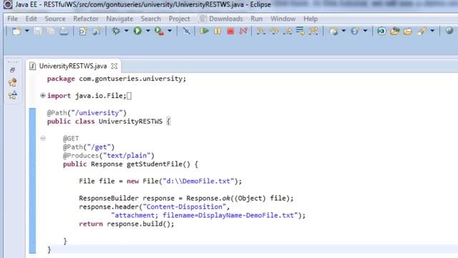
Task: Click the package com.gontuseries.university line
Action: click(117, 79)
